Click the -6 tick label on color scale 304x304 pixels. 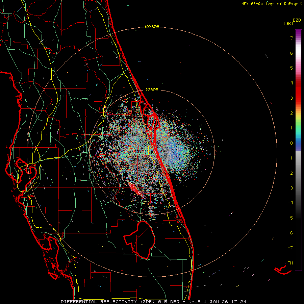coord(290,233)
